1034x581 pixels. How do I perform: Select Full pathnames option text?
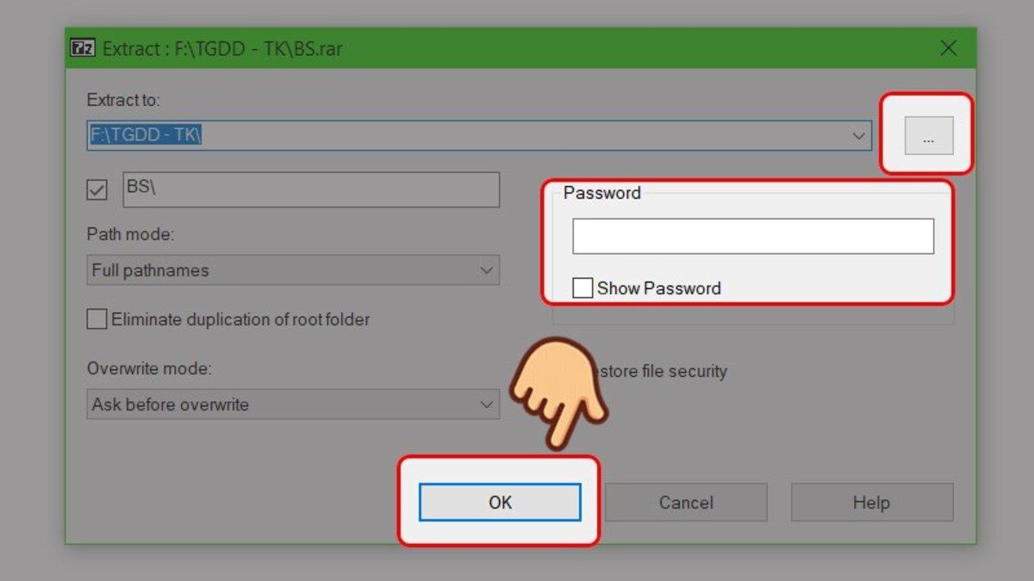tap(151, 270)
